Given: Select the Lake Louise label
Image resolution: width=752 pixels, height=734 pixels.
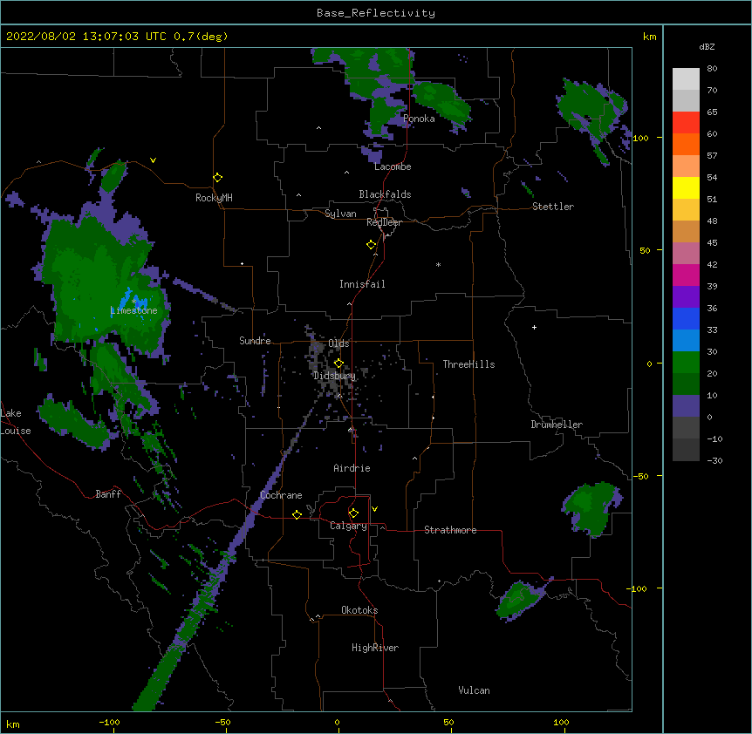Looking at the screenshot, I should (16, 422).
